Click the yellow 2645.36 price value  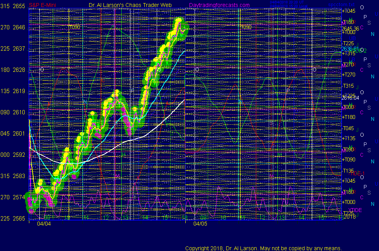350,28
